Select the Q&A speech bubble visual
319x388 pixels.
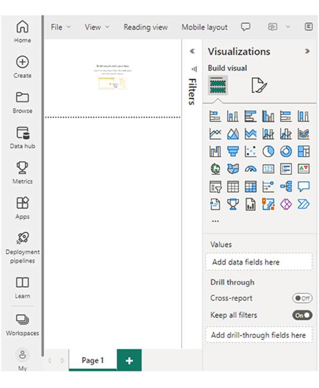304,186
